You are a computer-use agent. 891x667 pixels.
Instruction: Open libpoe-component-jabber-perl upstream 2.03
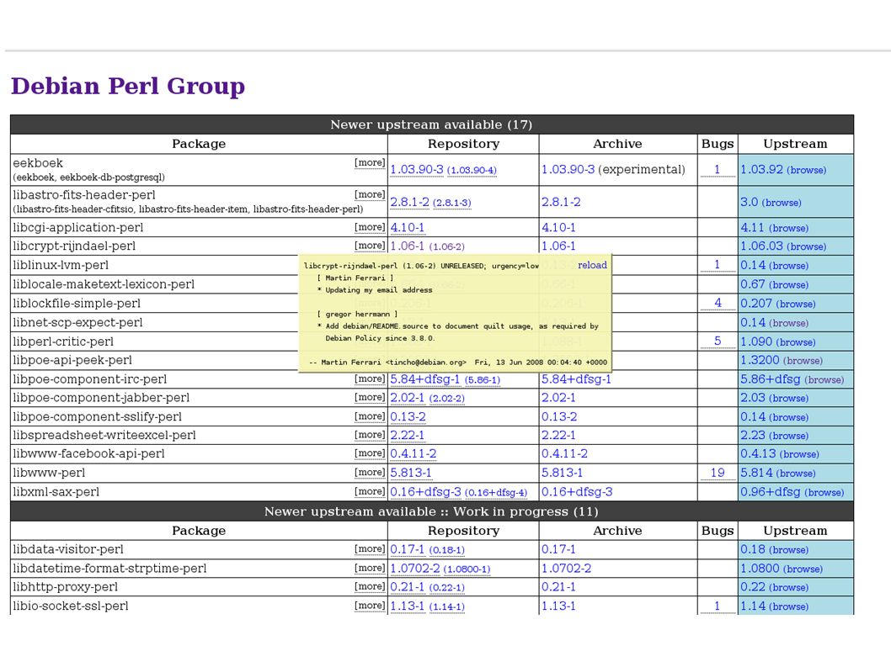point(753,398)
